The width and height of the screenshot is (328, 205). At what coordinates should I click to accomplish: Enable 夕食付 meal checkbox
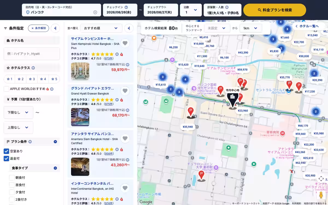coord(12,192)
